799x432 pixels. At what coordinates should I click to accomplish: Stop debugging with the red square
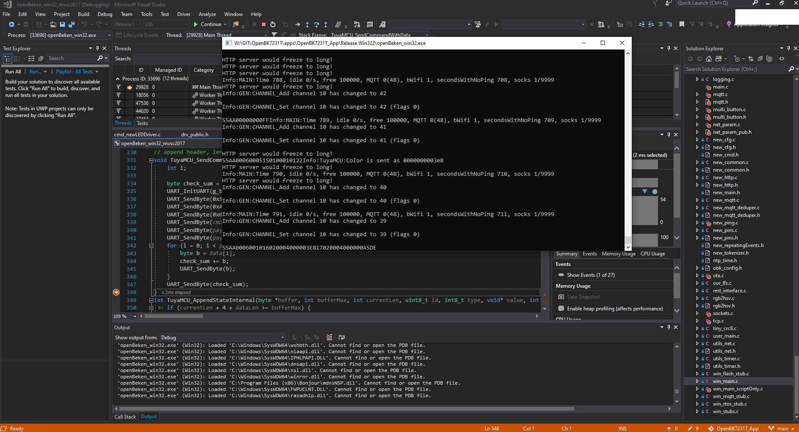tap(264, 24)
